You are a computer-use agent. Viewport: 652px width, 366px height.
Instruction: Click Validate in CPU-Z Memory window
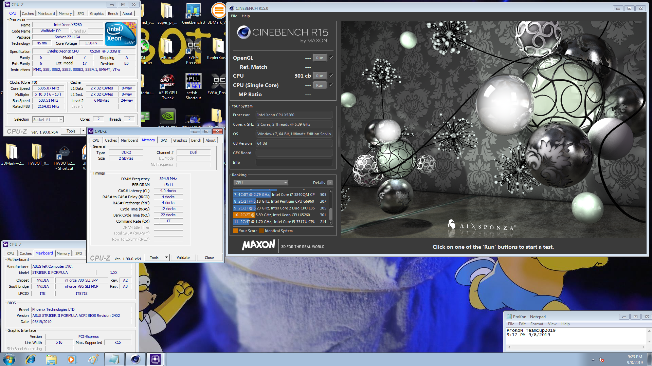(x=183, y=258)
